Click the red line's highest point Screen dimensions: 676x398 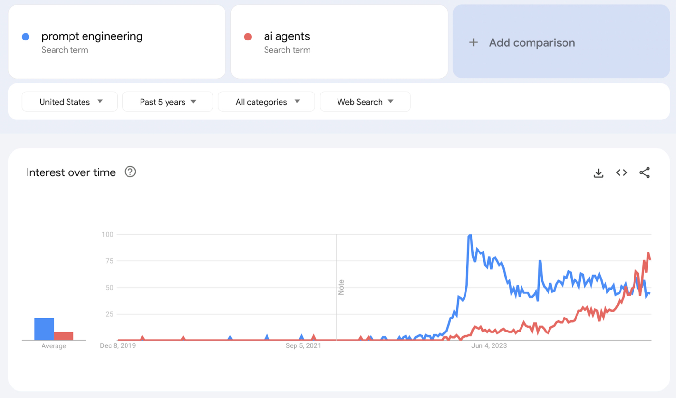point(648,253)
